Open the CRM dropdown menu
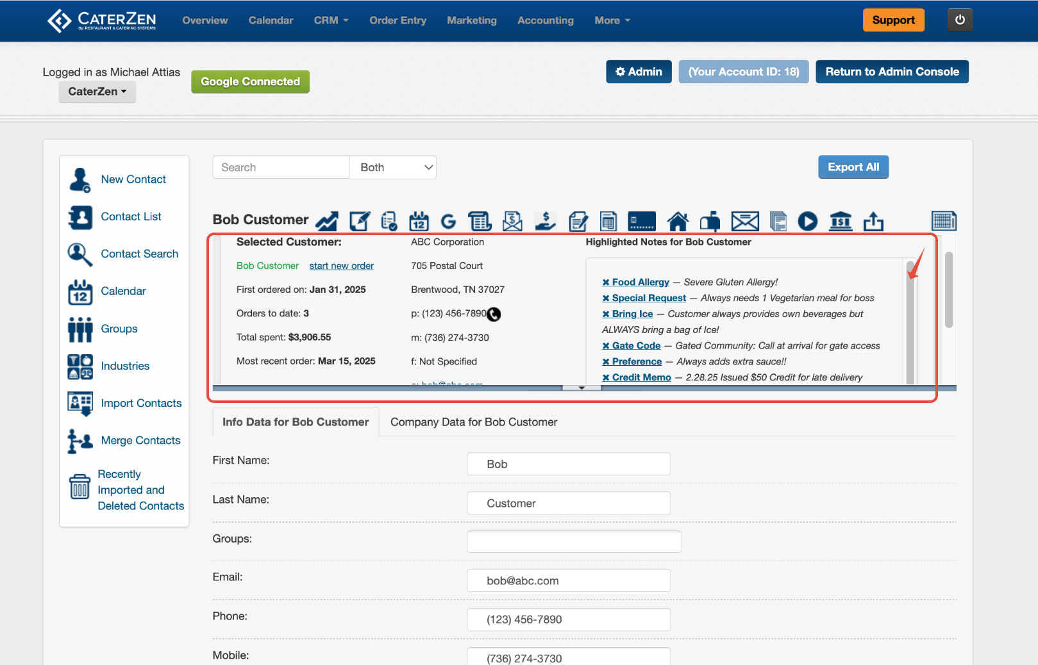Viewport: 1038px width, 665px height. click(x=331, y=21)
